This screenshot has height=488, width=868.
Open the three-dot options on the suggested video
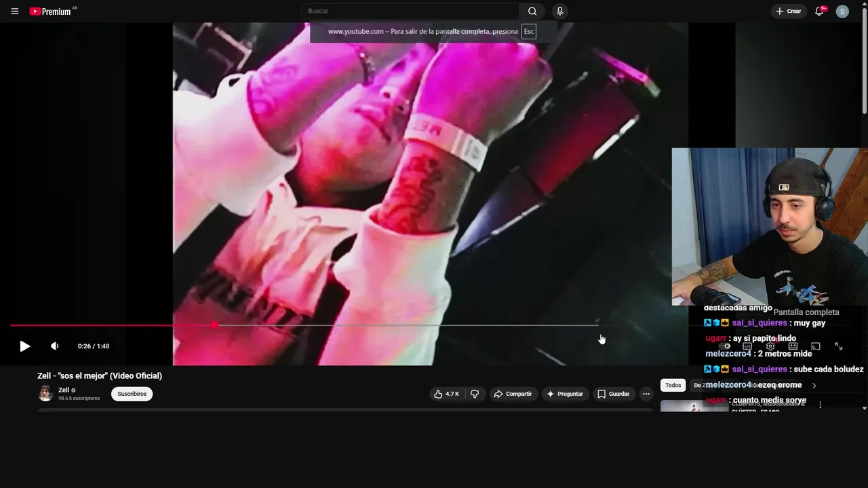point(820,405)
